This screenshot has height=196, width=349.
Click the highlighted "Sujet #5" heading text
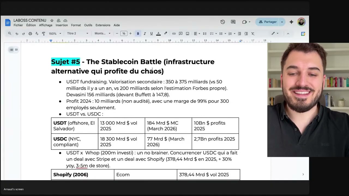click(x=65, y=62)
